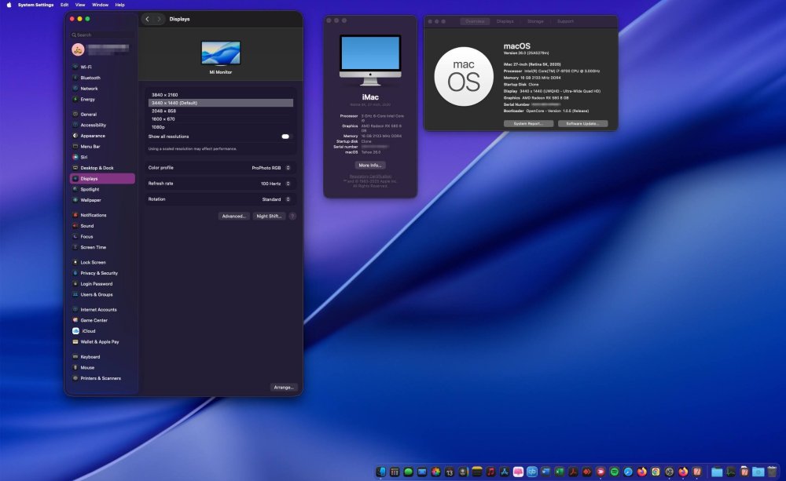786x481 pixels.
Task: Launch Finder from the Dock
Action: point(381,472)
